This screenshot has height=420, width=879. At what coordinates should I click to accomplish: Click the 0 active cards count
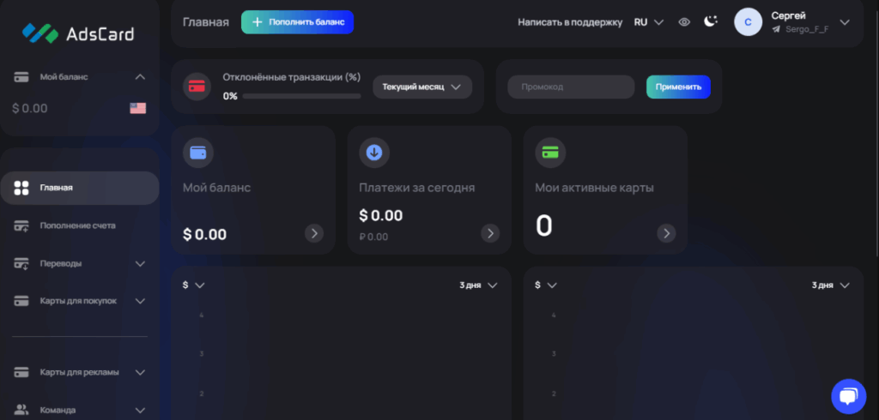pos(543,225)
